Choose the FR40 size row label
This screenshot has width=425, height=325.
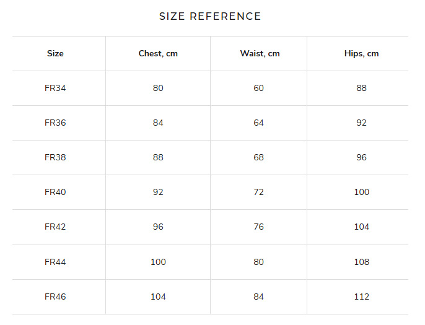click(x=55, y=192)
